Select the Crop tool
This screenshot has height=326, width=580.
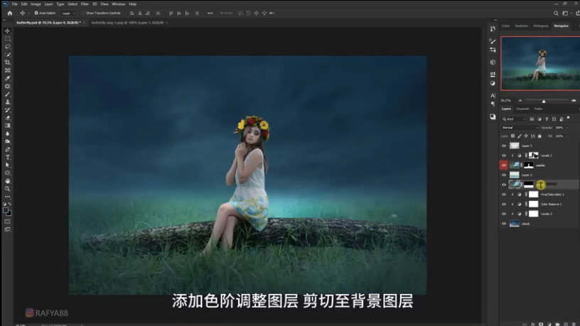pyautogui.click(x=7, y=63)
